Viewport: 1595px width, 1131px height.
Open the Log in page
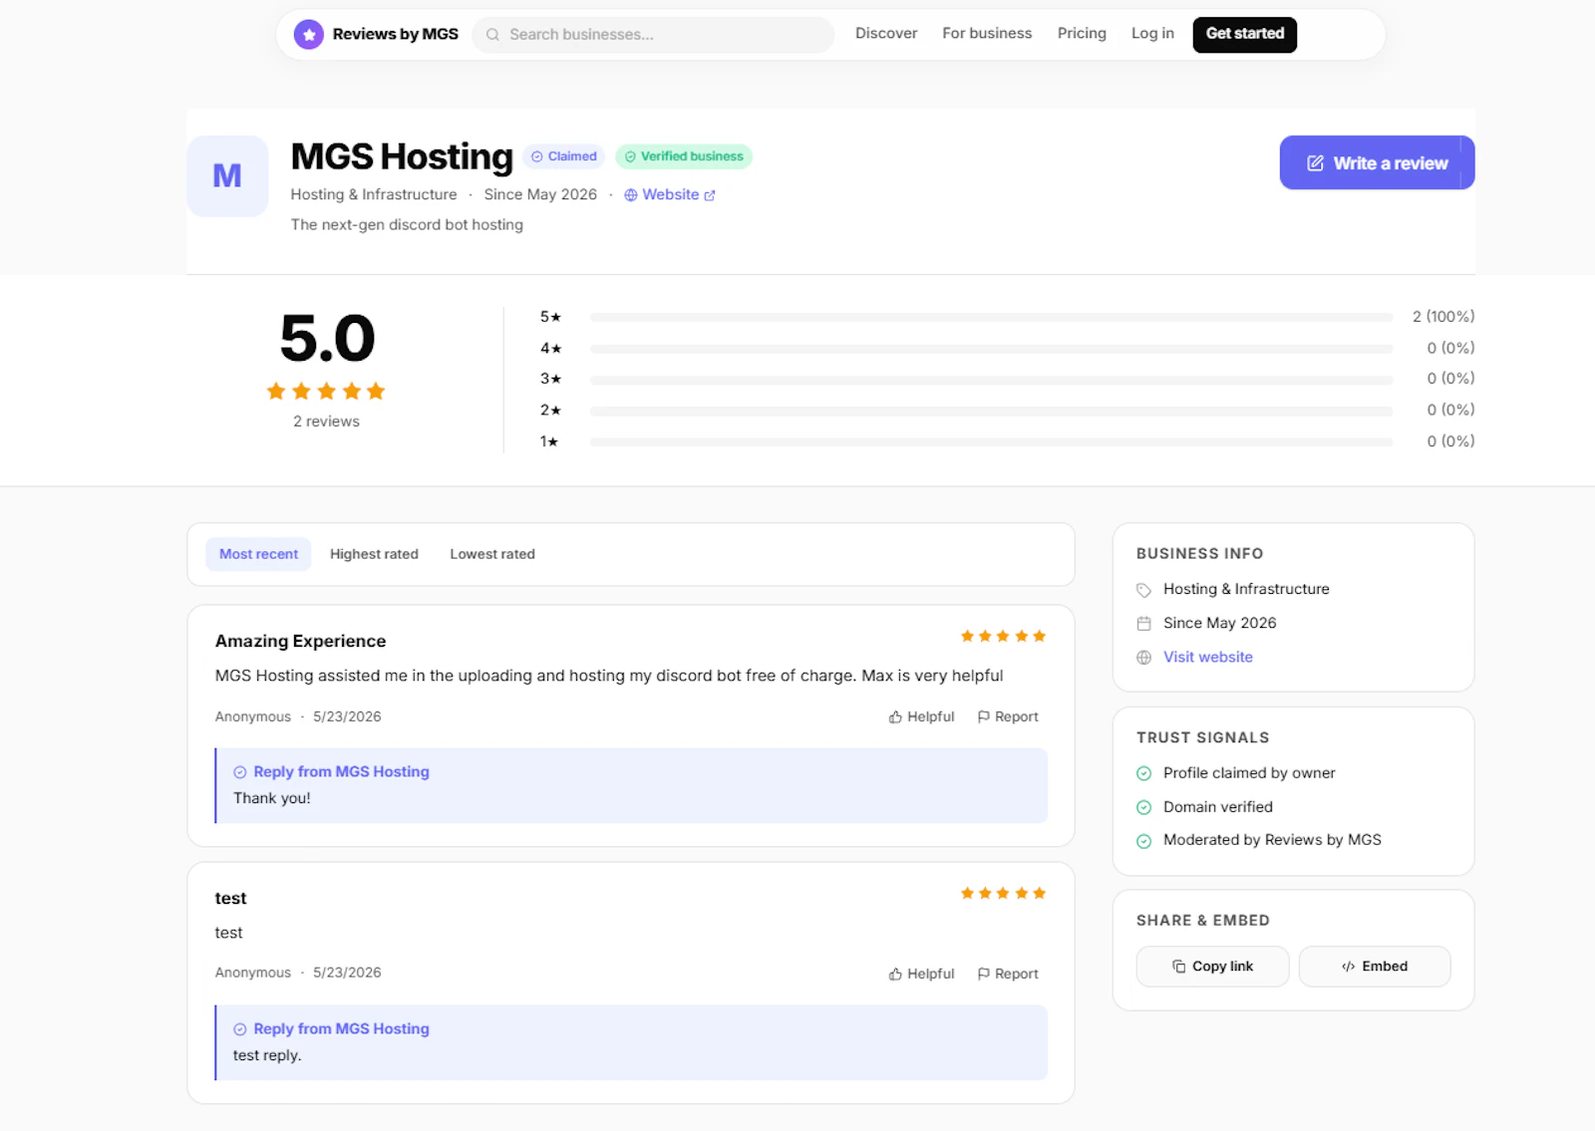(1152, 33)
